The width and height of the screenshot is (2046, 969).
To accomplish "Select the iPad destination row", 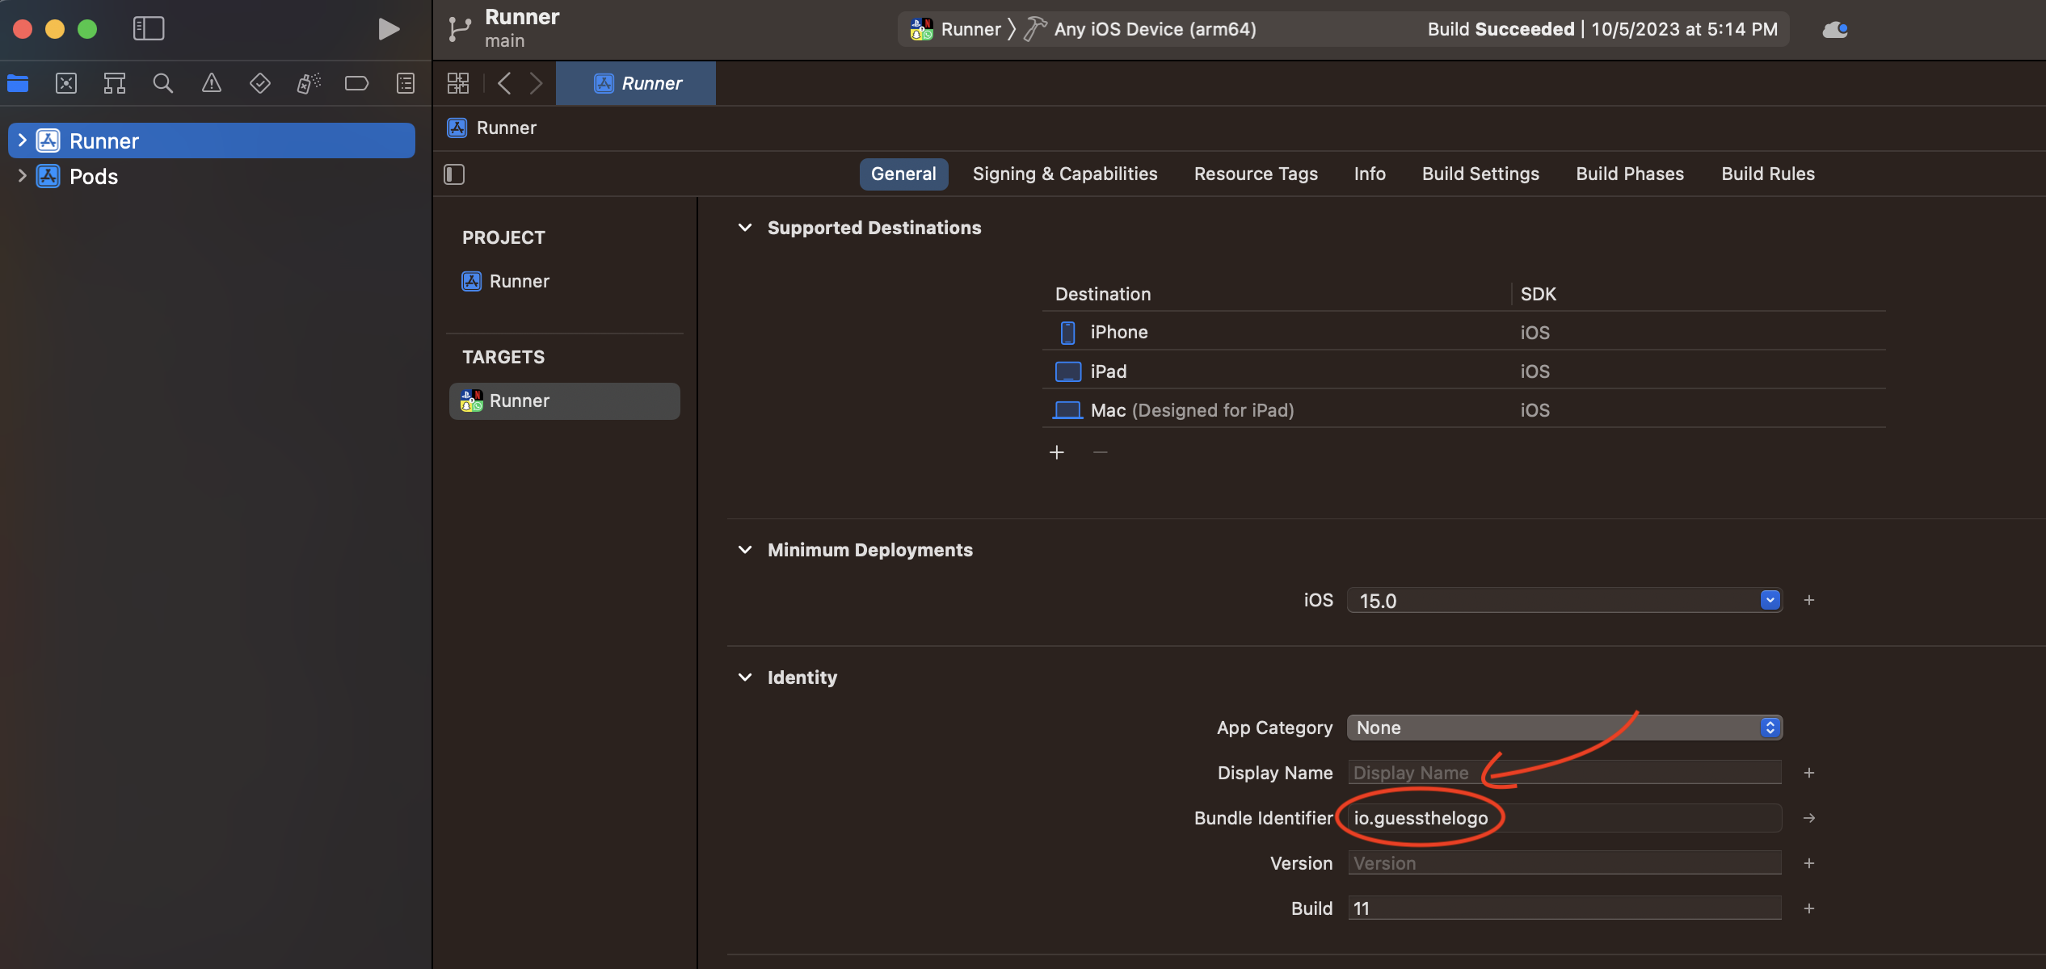I will pyautogui.click(x=1463, y=371).
